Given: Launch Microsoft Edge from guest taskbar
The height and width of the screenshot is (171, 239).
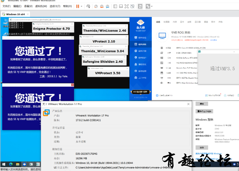Looking at the screenshot, I should [11, 164].
